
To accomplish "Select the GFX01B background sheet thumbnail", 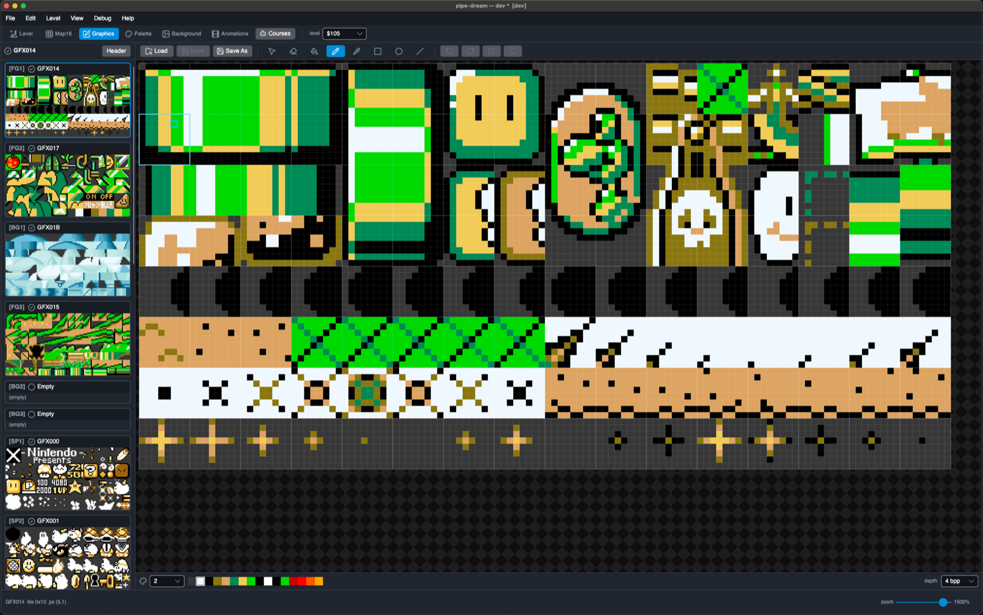I will (68, 265).
